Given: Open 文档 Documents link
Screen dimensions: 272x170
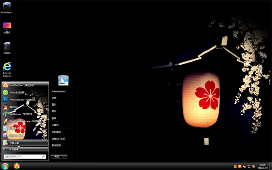Looking at the screenshot, I should pos(54,98).
